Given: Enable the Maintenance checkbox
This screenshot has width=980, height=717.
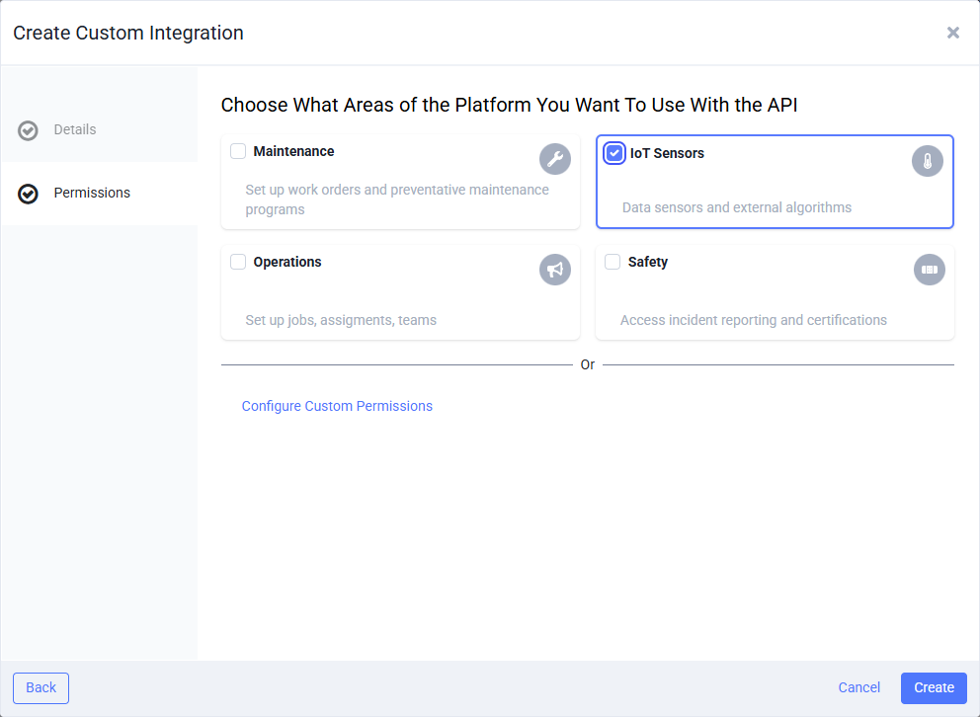Looking at the screenshot, I should tap(238, 151).
